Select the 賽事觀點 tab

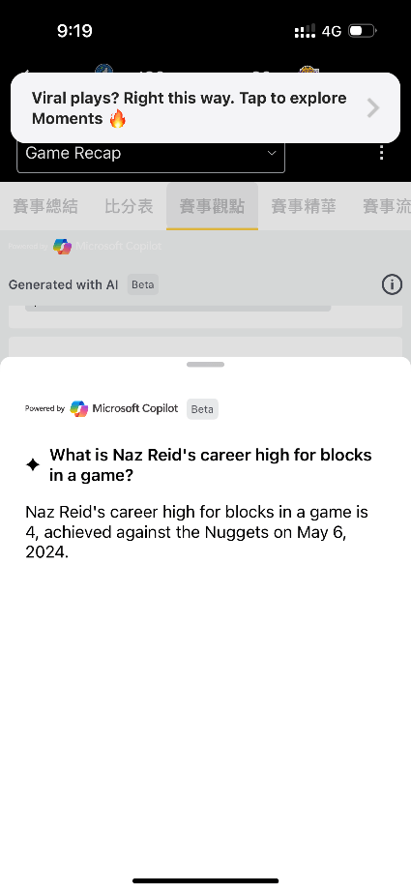tap(212, 206)
